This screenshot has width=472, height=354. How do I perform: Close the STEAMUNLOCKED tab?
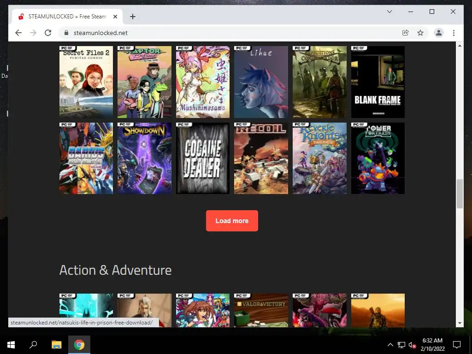115,17
